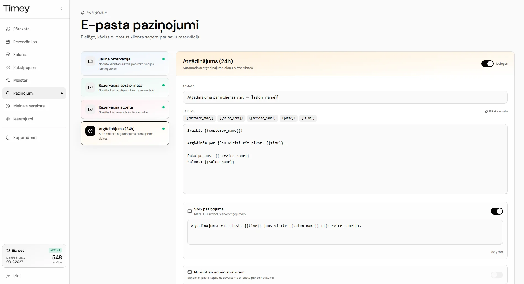The image size is (524, 284).
Task: Select the Atgādinājums (24h) template card
Action: click(x=125, y=133)
